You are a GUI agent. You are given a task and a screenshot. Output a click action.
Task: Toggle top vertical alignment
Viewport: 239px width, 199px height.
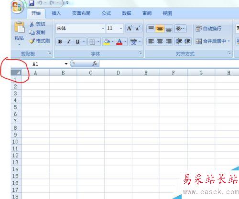(151, 29)
